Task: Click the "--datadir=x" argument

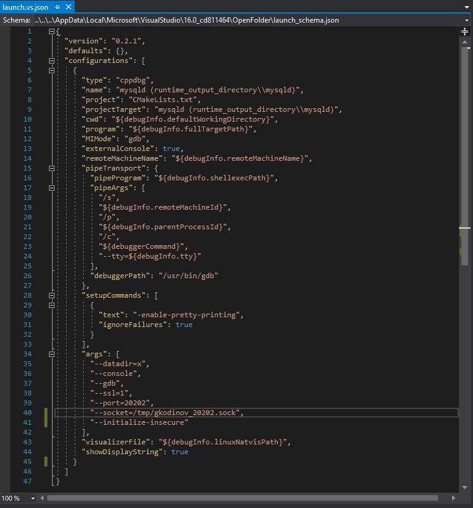Action: point(118,364)
